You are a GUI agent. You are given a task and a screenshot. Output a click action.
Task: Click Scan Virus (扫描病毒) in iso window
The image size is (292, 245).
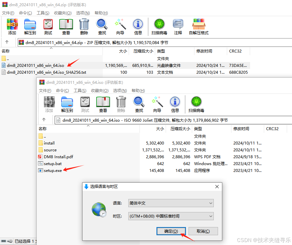click(x=196, y=104)
